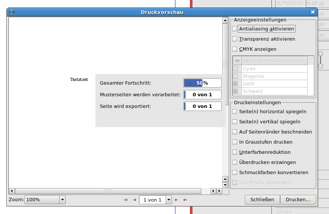Click the Gesamter Fortschritt progress bar

tap(202, 83)
